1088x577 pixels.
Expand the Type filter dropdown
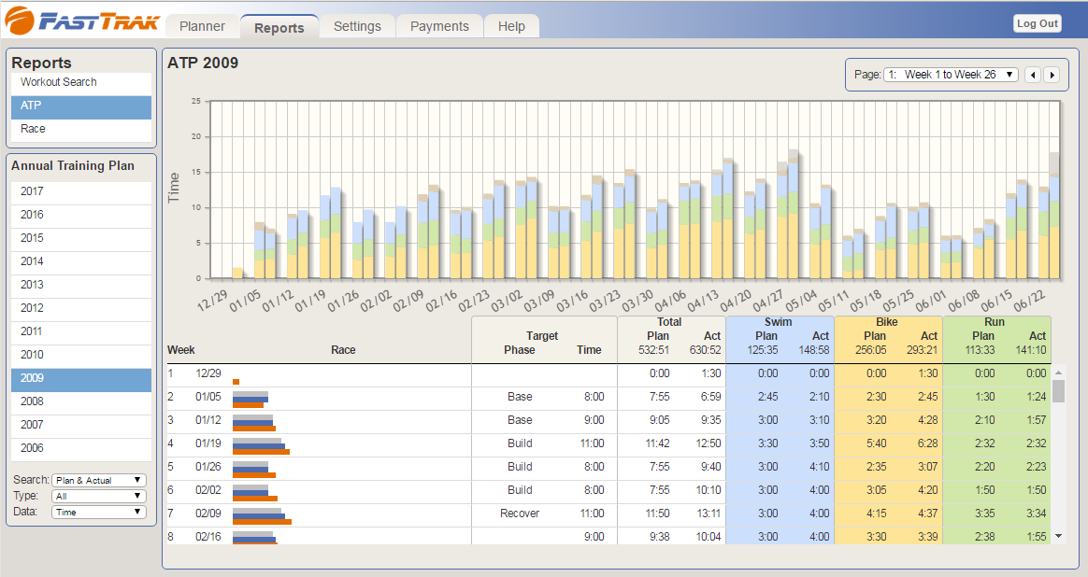click(x=99, y=496)
